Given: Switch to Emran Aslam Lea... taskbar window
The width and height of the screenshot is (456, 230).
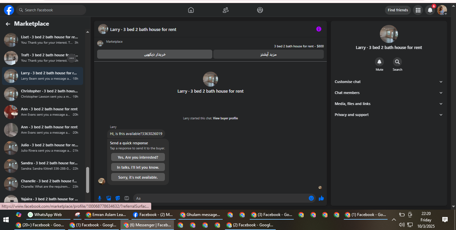Looking at the screenshot, I should (106, 215).
